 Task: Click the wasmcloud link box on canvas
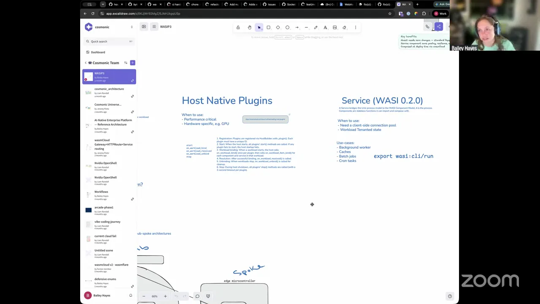pyautogui.click(x=265, y=119)
